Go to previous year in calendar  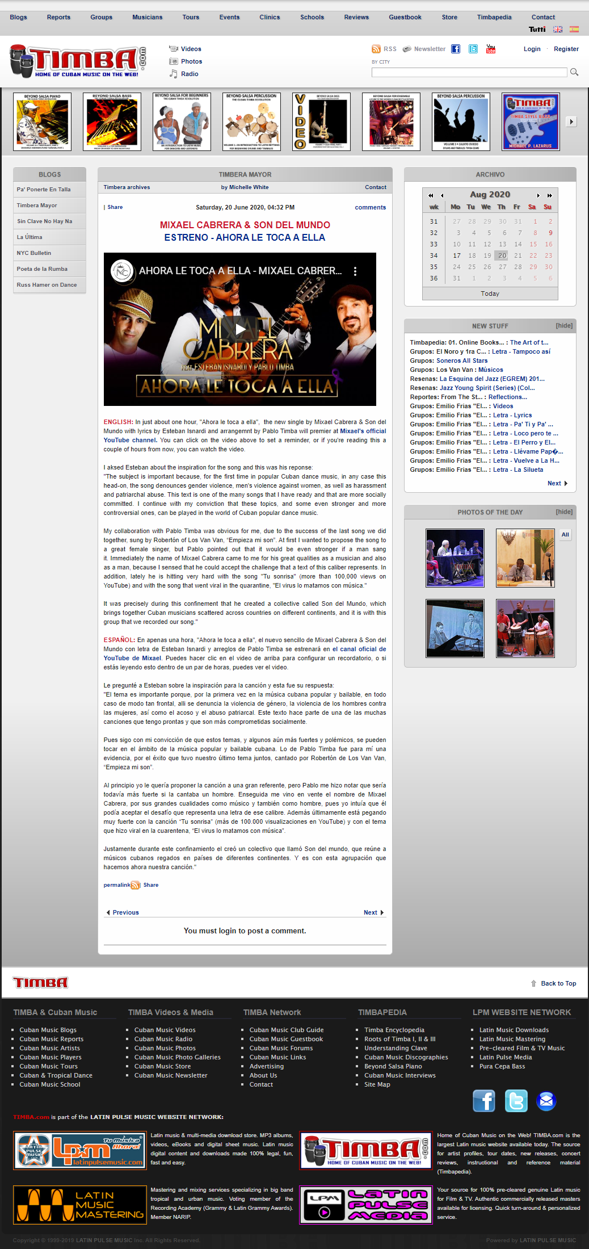[x=431, y=195]
